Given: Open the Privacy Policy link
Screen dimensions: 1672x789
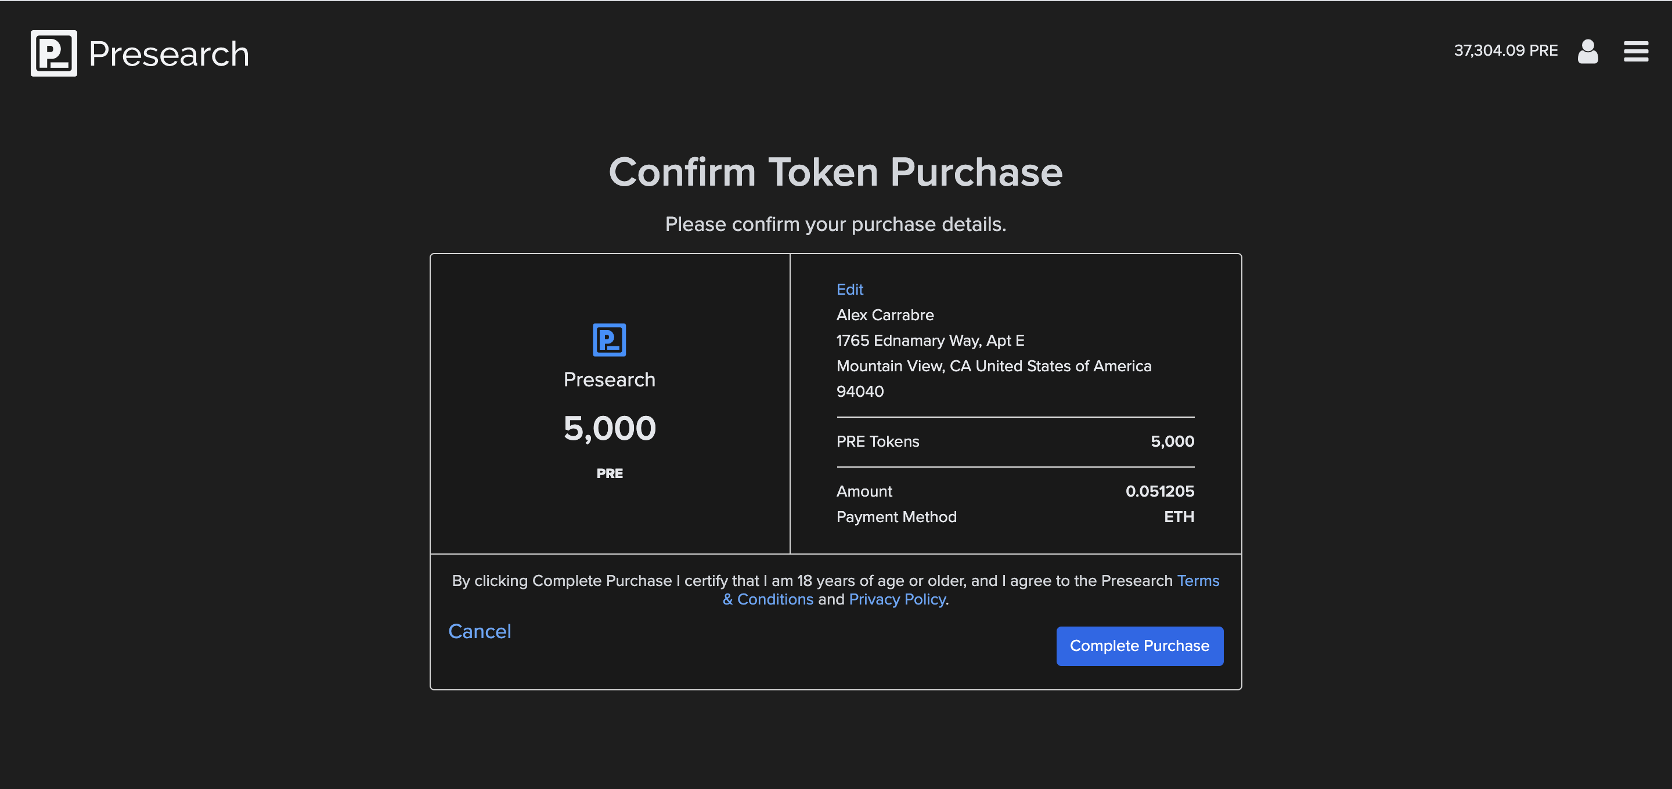Looking at the screenshot, I should coord(897,599).
